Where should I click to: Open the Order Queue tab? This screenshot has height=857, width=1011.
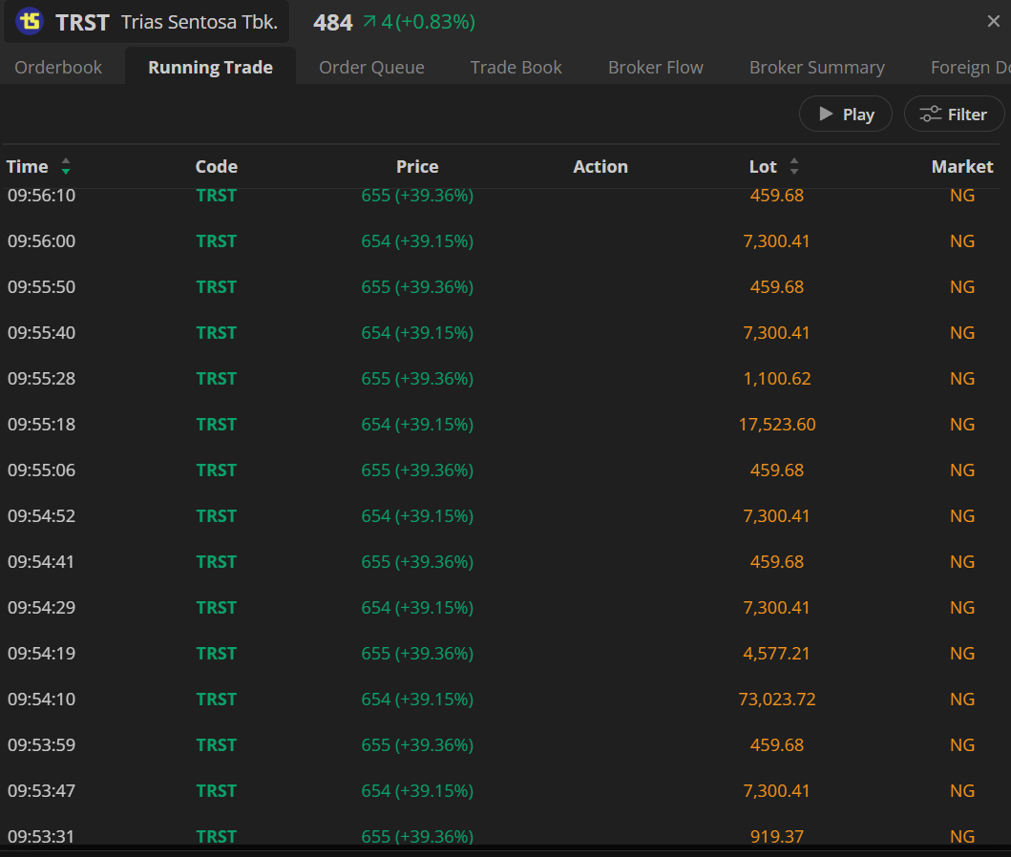(x=371, y=68)
